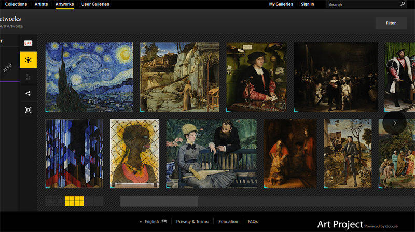Select the small thumbnail grid size
The image size is (415, 232).
pyautogui.click(x=54, y=201)
